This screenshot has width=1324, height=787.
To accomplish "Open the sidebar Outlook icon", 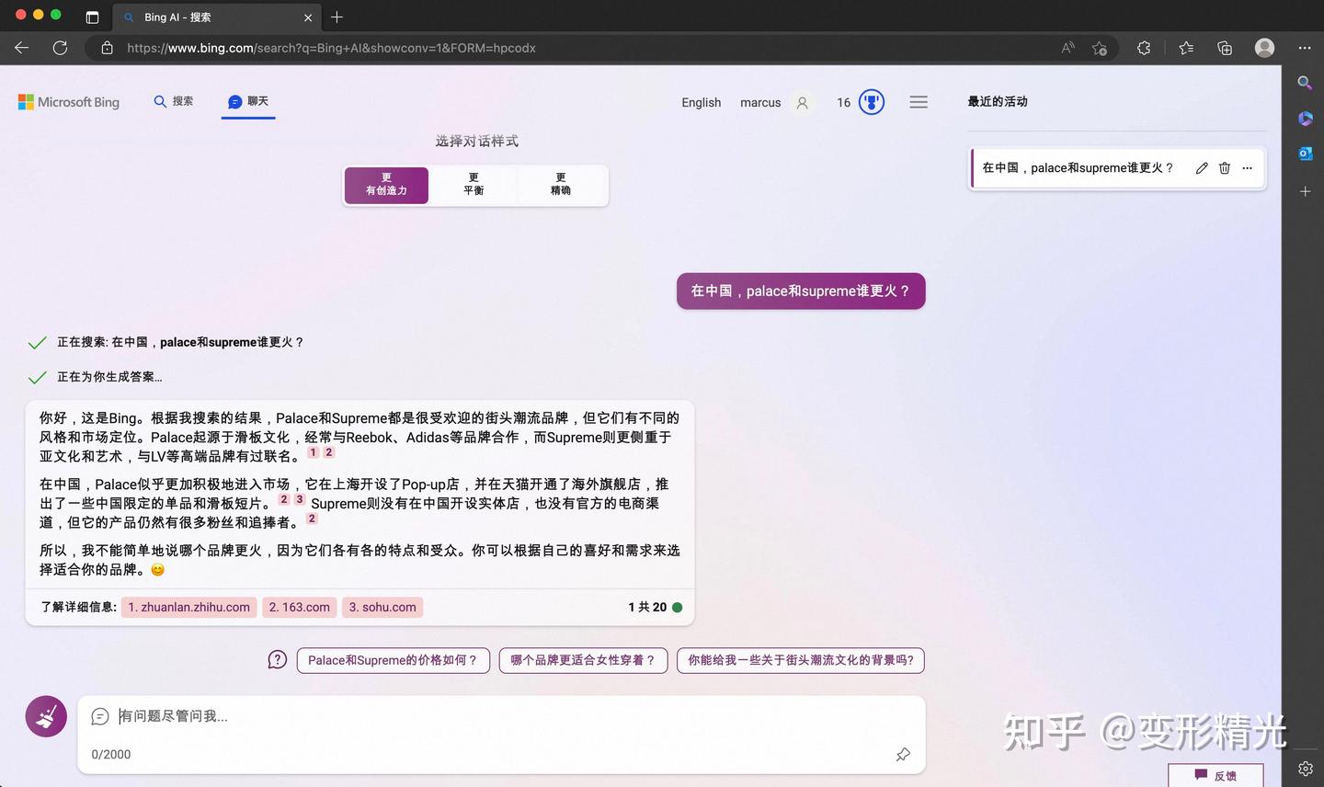I will coord(1305,154).
